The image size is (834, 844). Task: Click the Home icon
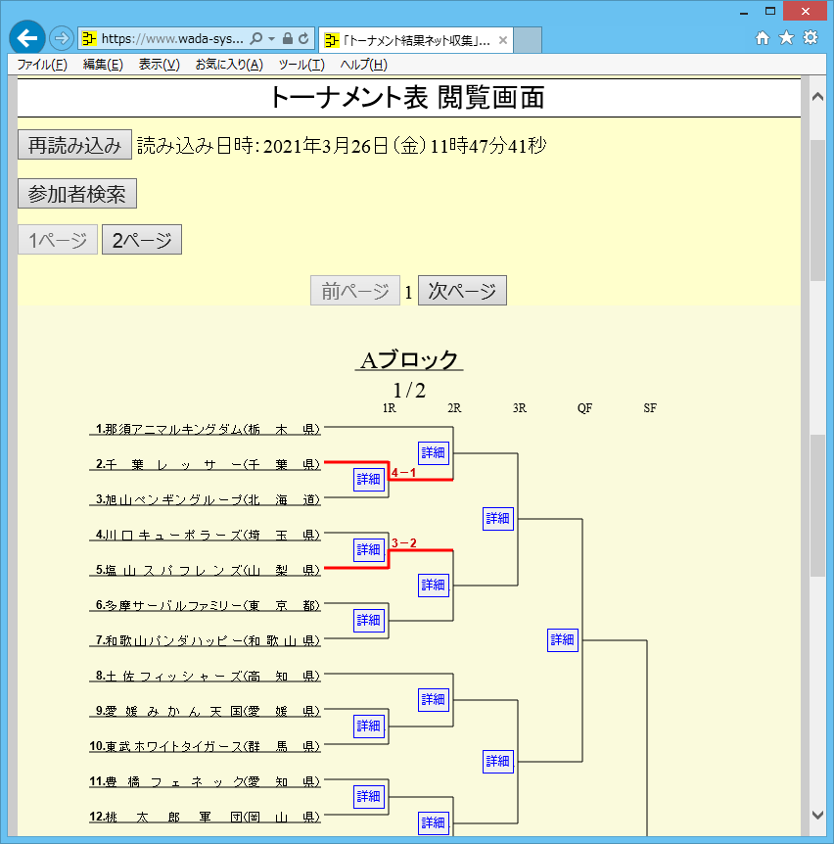tap(762, 37)
